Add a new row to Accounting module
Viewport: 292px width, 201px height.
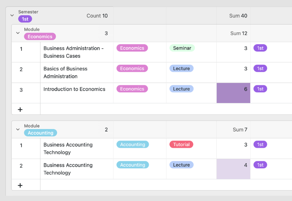(x=20, y=185)
